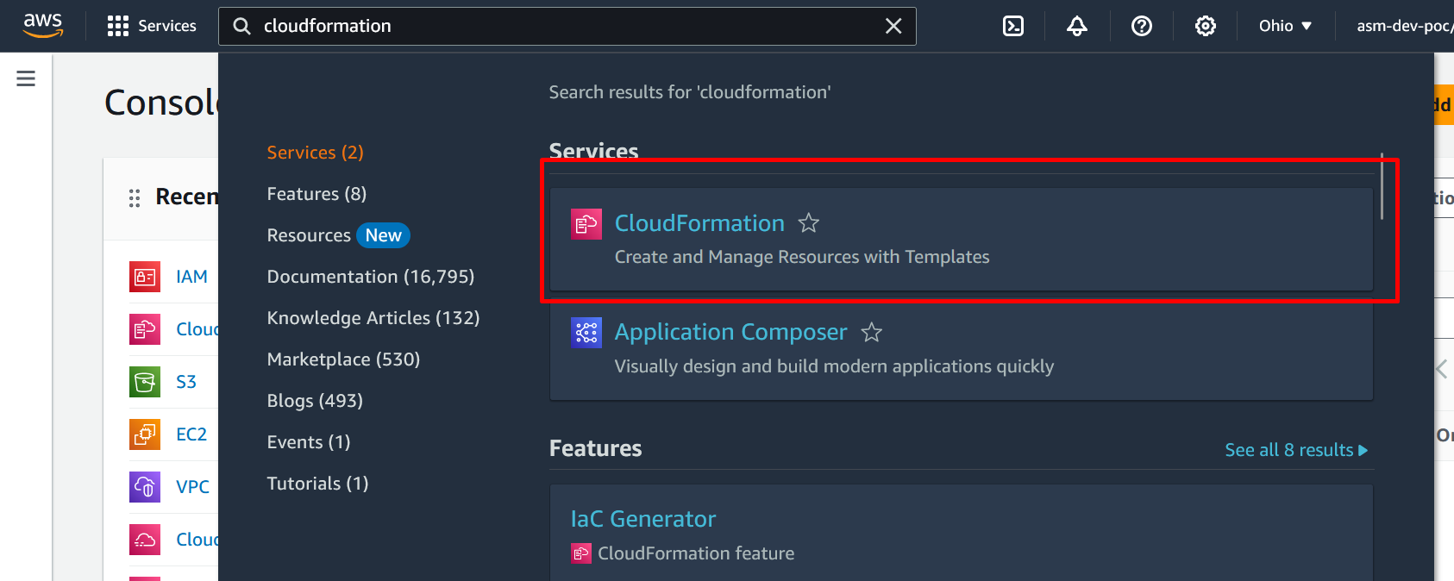
Task: Click the recently visited CloudFormation icon
Action: pyautogui.click(x=145, y=329)
